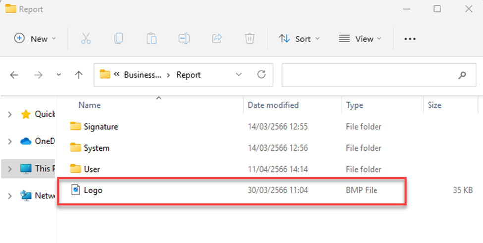Open the Sort options dropdown
This screenshot has width=483, height=243.
coord(299,39)
